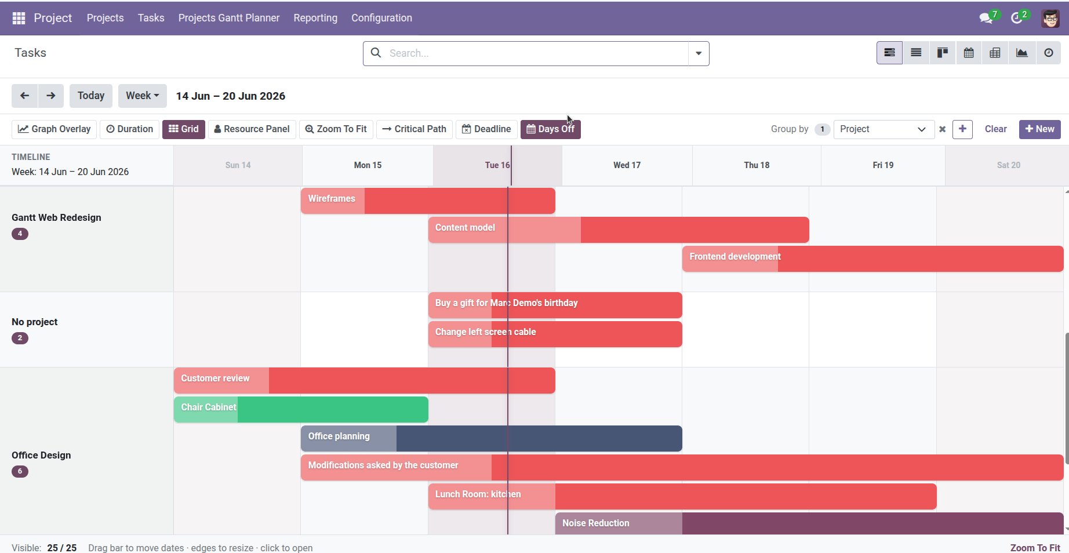Viewport: 1069px width, 553px height.
Task: Click the Fri 19 column header
Action: [x=883, y=165]
